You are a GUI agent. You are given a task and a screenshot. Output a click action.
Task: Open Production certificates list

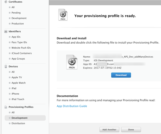click(18, 24)
